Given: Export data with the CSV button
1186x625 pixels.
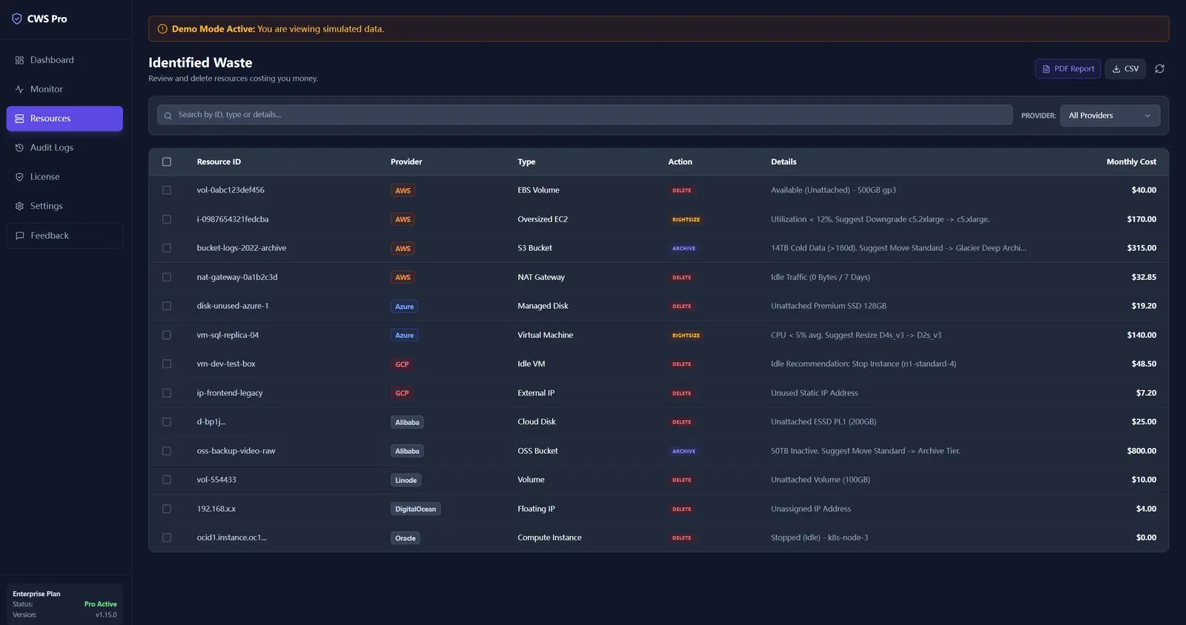Looking at the screenshot, I should (x=1125, y=69).
